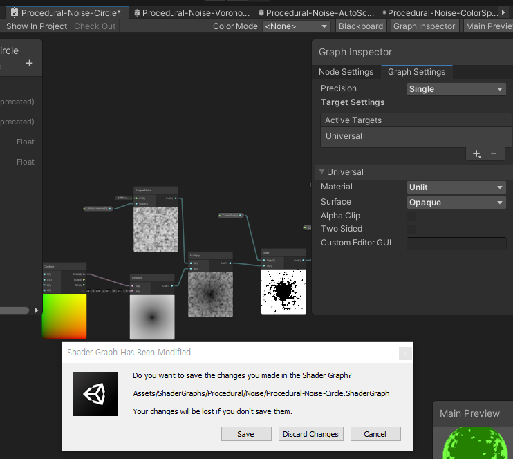Click the Combine node color preview

pos(64,316)
